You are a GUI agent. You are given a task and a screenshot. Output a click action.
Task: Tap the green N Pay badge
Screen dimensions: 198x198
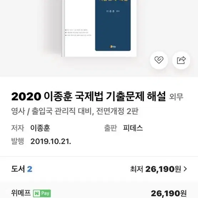42,193
